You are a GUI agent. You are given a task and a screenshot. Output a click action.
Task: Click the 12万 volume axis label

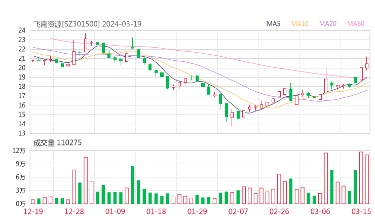(19, 151)
